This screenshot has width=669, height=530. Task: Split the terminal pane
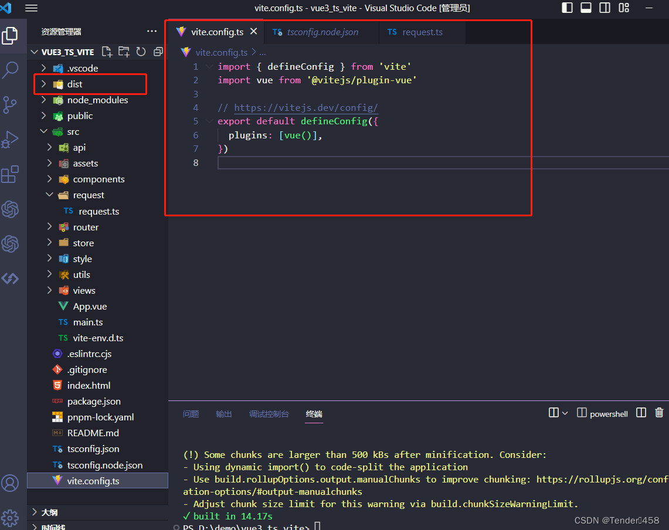pos(641,413)
